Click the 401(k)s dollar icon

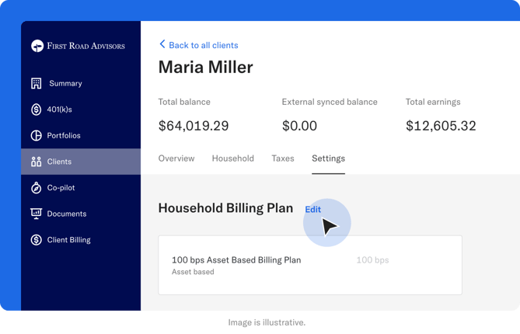click(x=37, y=110)
